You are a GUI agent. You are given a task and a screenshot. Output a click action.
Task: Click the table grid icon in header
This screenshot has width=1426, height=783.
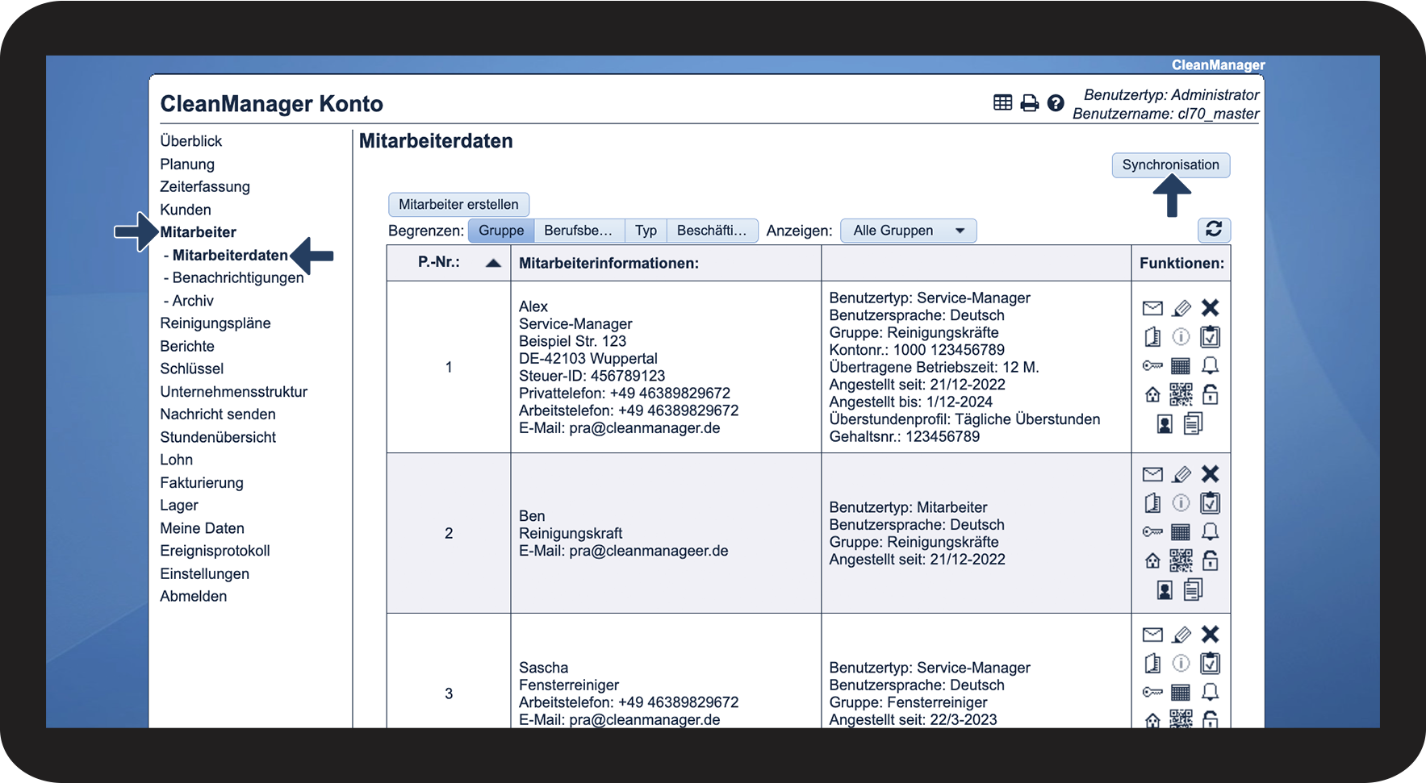[x=1002, y=102]
